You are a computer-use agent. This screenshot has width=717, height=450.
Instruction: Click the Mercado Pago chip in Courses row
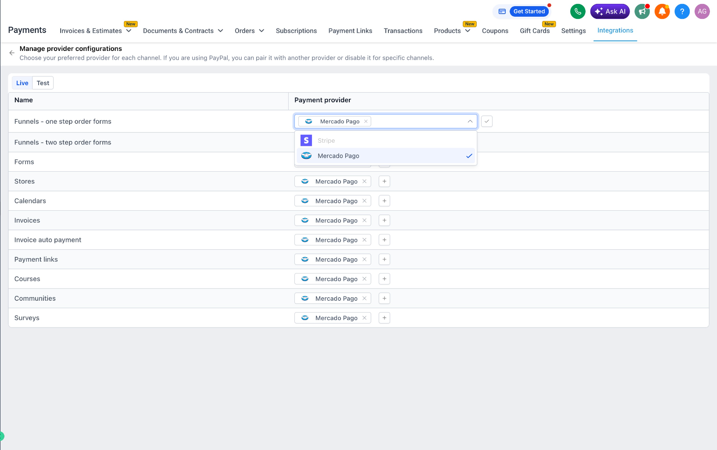[x=333, y=279]
